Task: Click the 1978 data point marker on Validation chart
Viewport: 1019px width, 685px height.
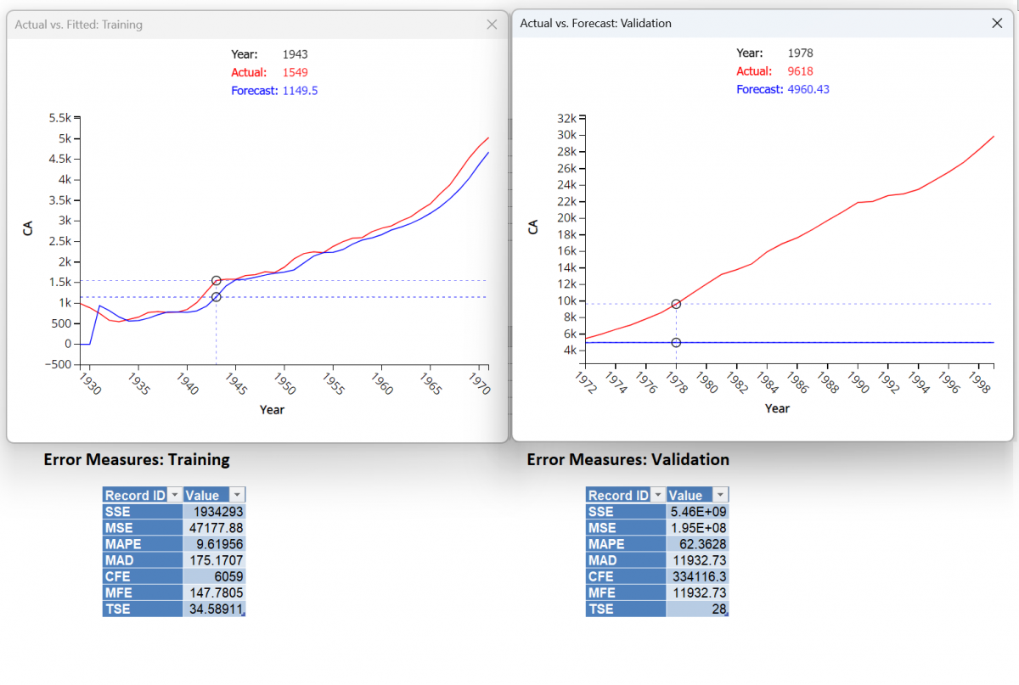Action: click(x=676, y=303)
